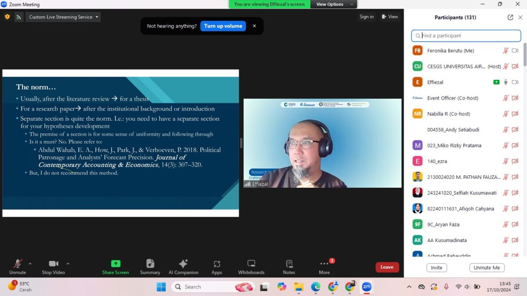Click the speaker volume tray icon

(x=467, y=287)
